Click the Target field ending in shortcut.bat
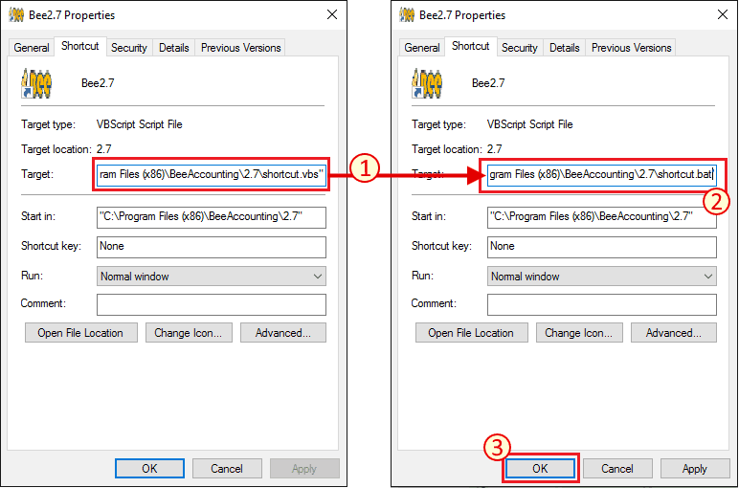The image size is (739, 488). [602, 174]
